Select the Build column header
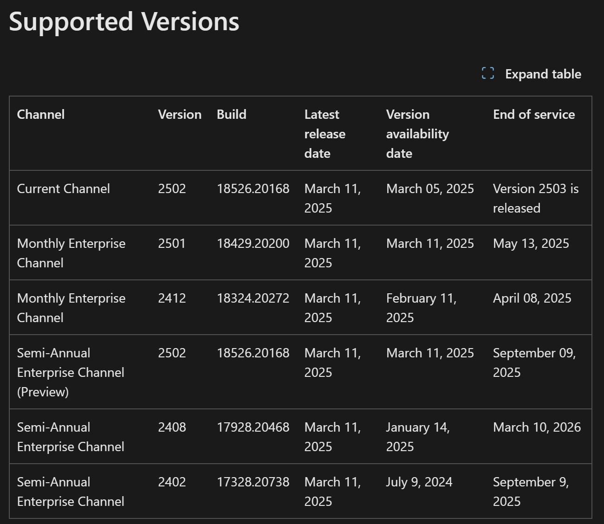The image size is (604, 524). coord(231,115)
